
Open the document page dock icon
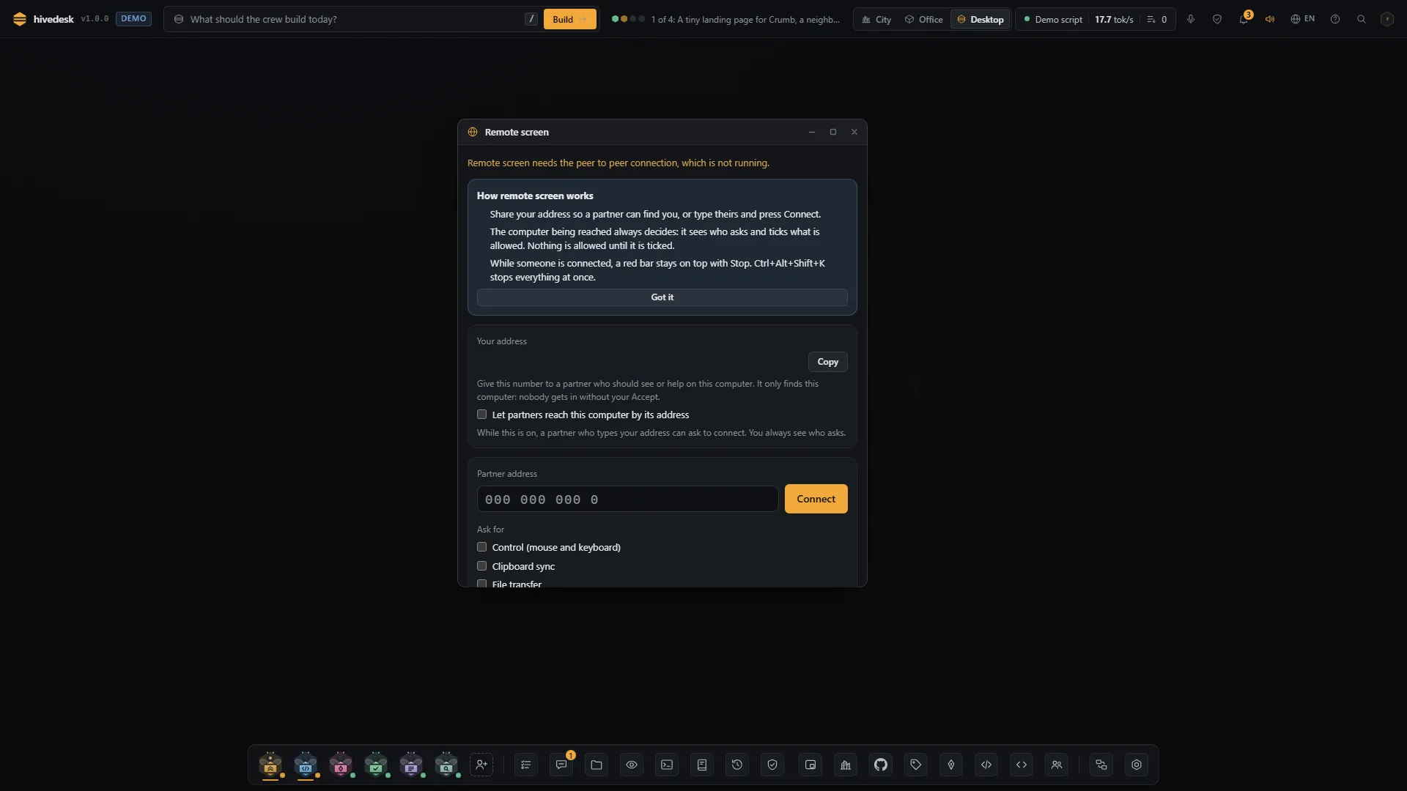tap(702, 765)
